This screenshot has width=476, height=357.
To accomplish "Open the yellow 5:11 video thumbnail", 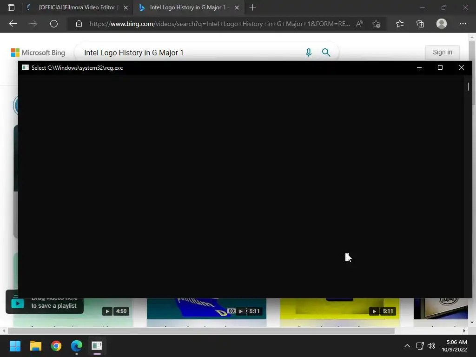I will 339,309.
